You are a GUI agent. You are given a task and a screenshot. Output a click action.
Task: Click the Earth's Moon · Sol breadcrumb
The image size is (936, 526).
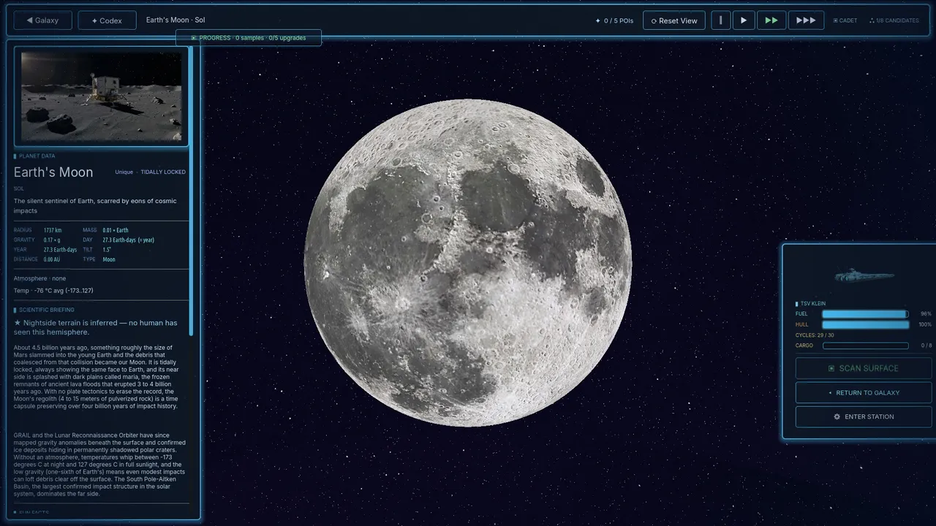175,20
